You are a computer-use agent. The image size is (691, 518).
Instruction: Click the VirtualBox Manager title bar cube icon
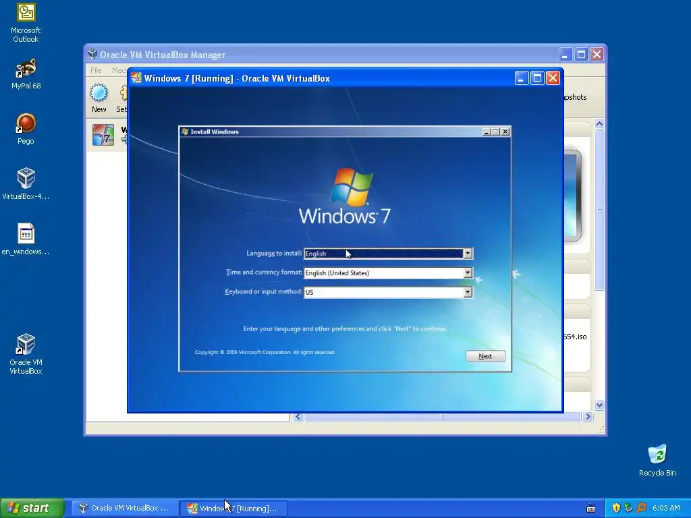[x=92, y=55]
